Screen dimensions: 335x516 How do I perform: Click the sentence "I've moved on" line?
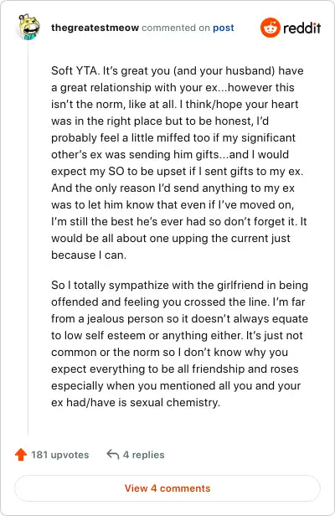[x=173, y=204]
